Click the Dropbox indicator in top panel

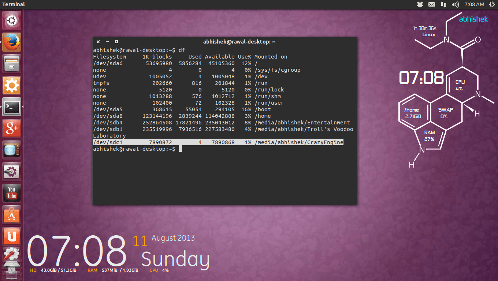pyautogui.click(x=420, y=4)
